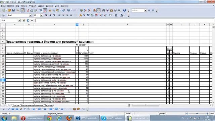Click the Data Sources icon

(115, 10)
